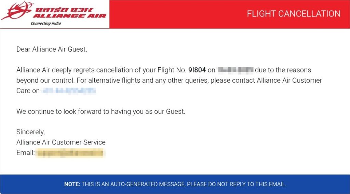Image resolution: width=350 pixels, height=194 pixels.
Task: Click the Sincerely sign-off line
Action: click(x=30, y=132)
